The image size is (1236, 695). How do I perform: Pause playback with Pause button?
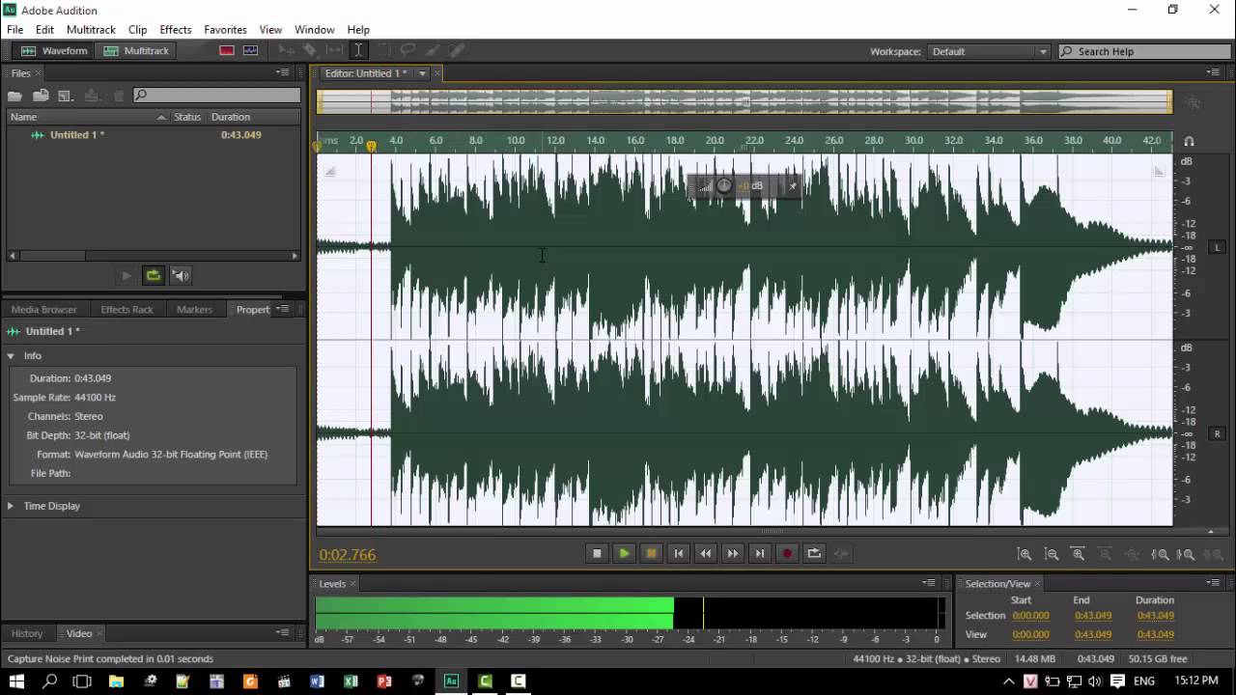651,553
